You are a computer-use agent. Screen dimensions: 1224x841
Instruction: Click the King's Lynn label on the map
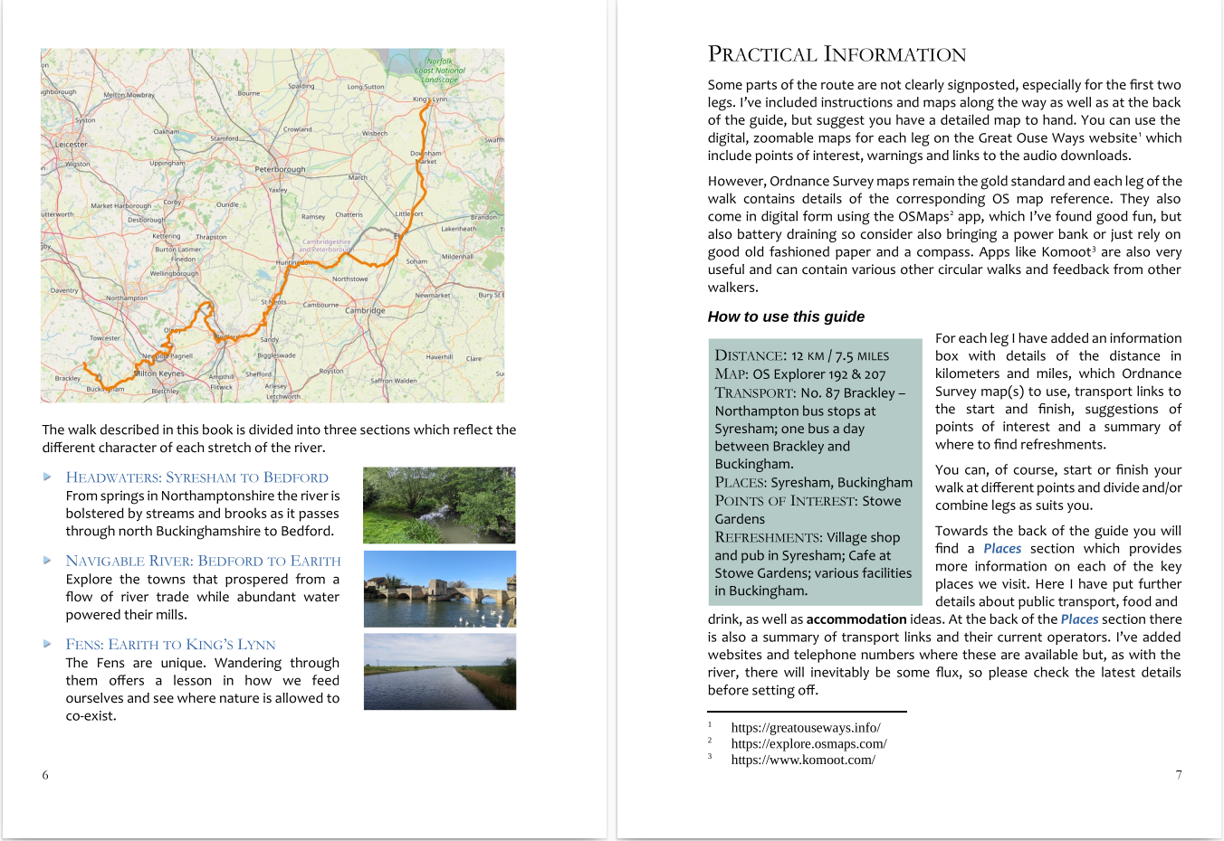click(x=430, y=99)
